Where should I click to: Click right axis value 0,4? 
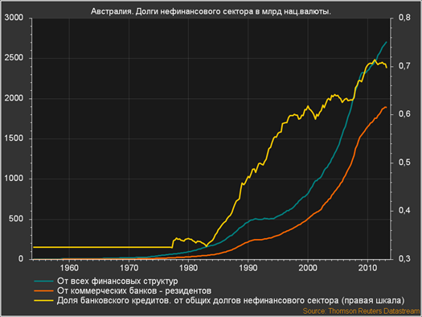click(404, 210)
